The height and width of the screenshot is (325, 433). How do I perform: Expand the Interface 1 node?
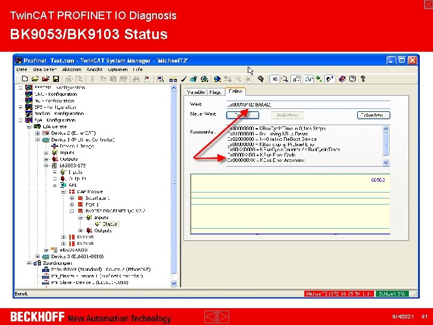72,198
